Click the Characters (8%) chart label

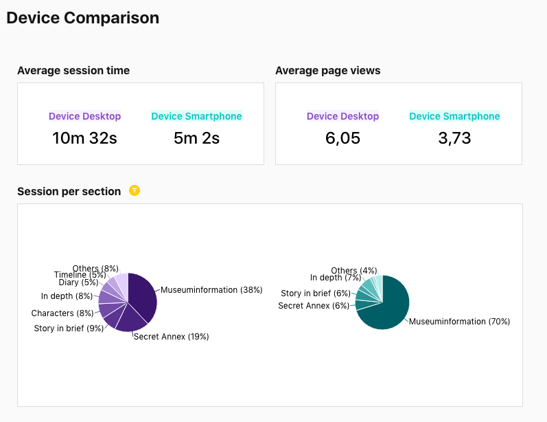(x=62, y=313)
